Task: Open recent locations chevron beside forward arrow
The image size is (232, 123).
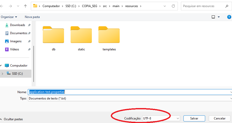Action: tap(18, 6)
